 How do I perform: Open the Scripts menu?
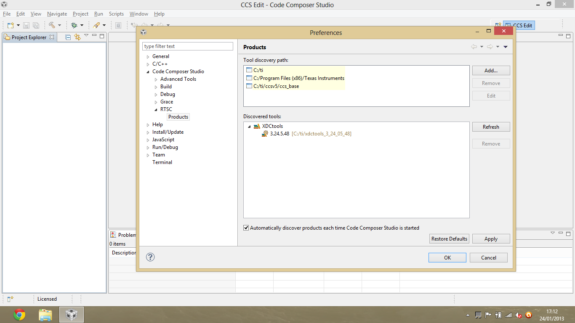116,14
